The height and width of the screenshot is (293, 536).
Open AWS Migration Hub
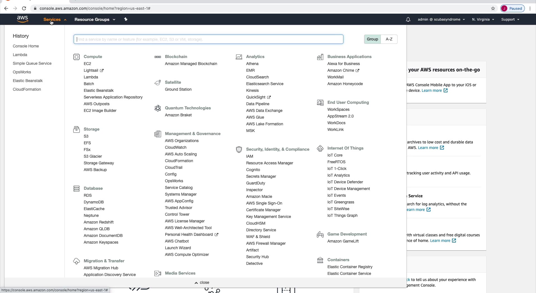[101, 268]
